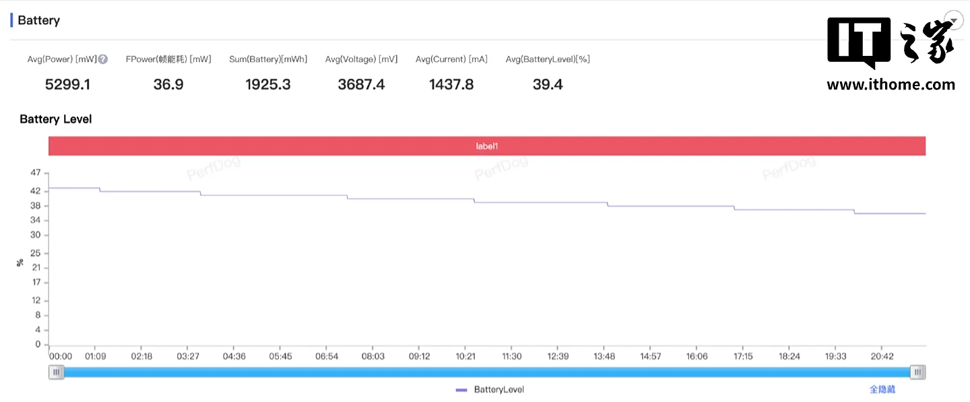The height and width of the screenshot is (402, 970).
Task: Hide all series with 全隐藏
Action: click(x=882, y=390)
